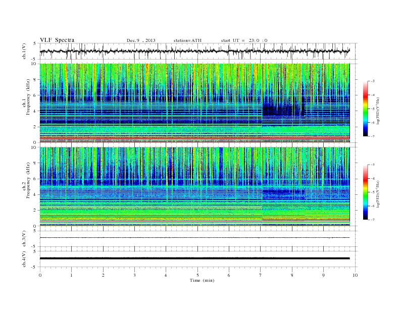Click the 'ch.1(V)' waveform axis label
This screenshot has height=309, width=400.
pyautogui.click(x=24, y=51)
